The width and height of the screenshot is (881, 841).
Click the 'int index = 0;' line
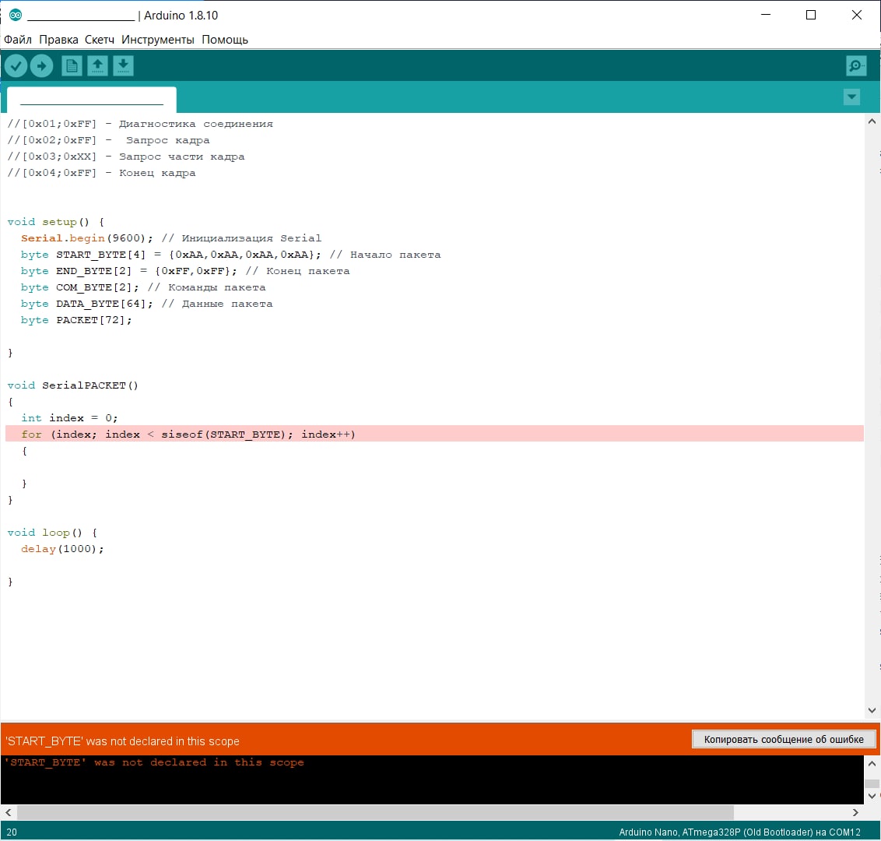tap(69, 417)
